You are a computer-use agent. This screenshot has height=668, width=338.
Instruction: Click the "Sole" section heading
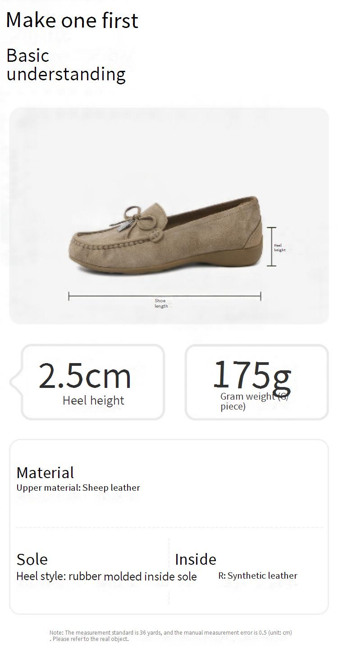[32, 559]
